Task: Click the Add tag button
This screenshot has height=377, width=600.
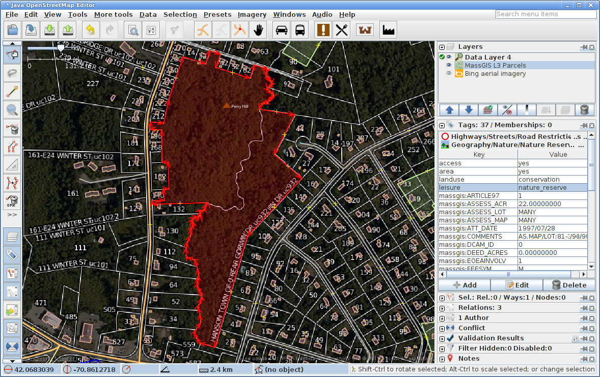Action: coord(465,285)
